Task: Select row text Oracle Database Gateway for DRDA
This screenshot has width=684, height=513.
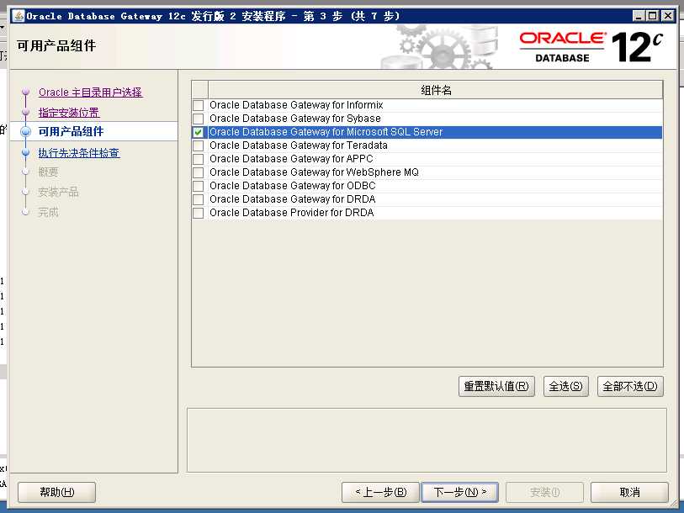Action: click(292, 199)
